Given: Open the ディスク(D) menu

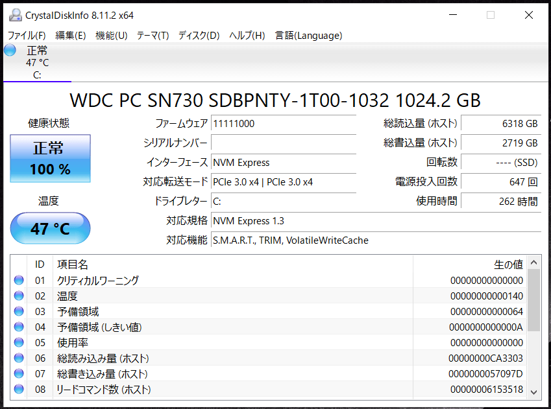Looking at the screenshot, I should click(199, 36).
